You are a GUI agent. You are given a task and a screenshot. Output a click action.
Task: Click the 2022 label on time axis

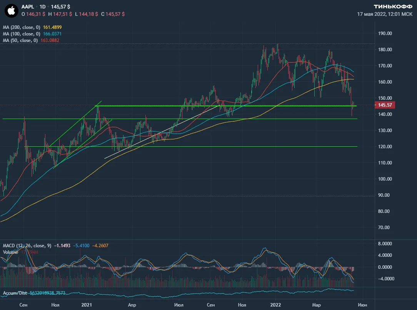coord(275,305)
